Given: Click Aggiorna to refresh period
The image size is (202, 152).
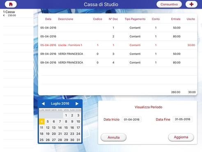Looking at the screenshot, I should pos(181,137).
